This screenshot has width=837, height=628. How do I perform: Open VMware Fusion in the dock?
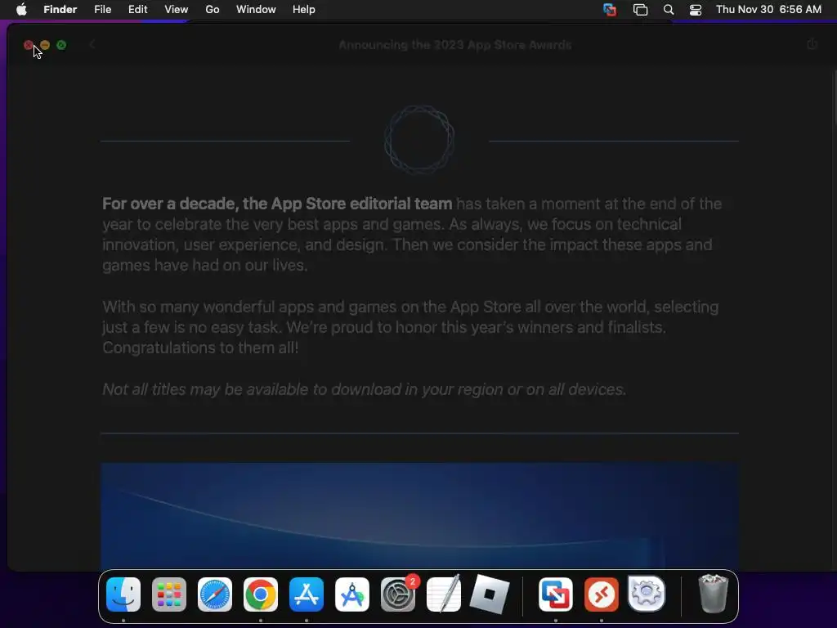[x=556, y=594]
